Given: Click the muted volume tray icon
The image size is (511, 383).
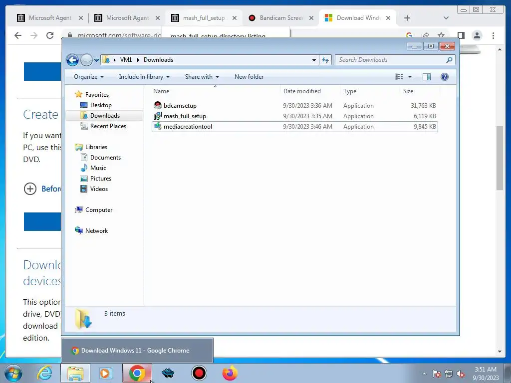Looking at the screenshot, I should [461, 374].
